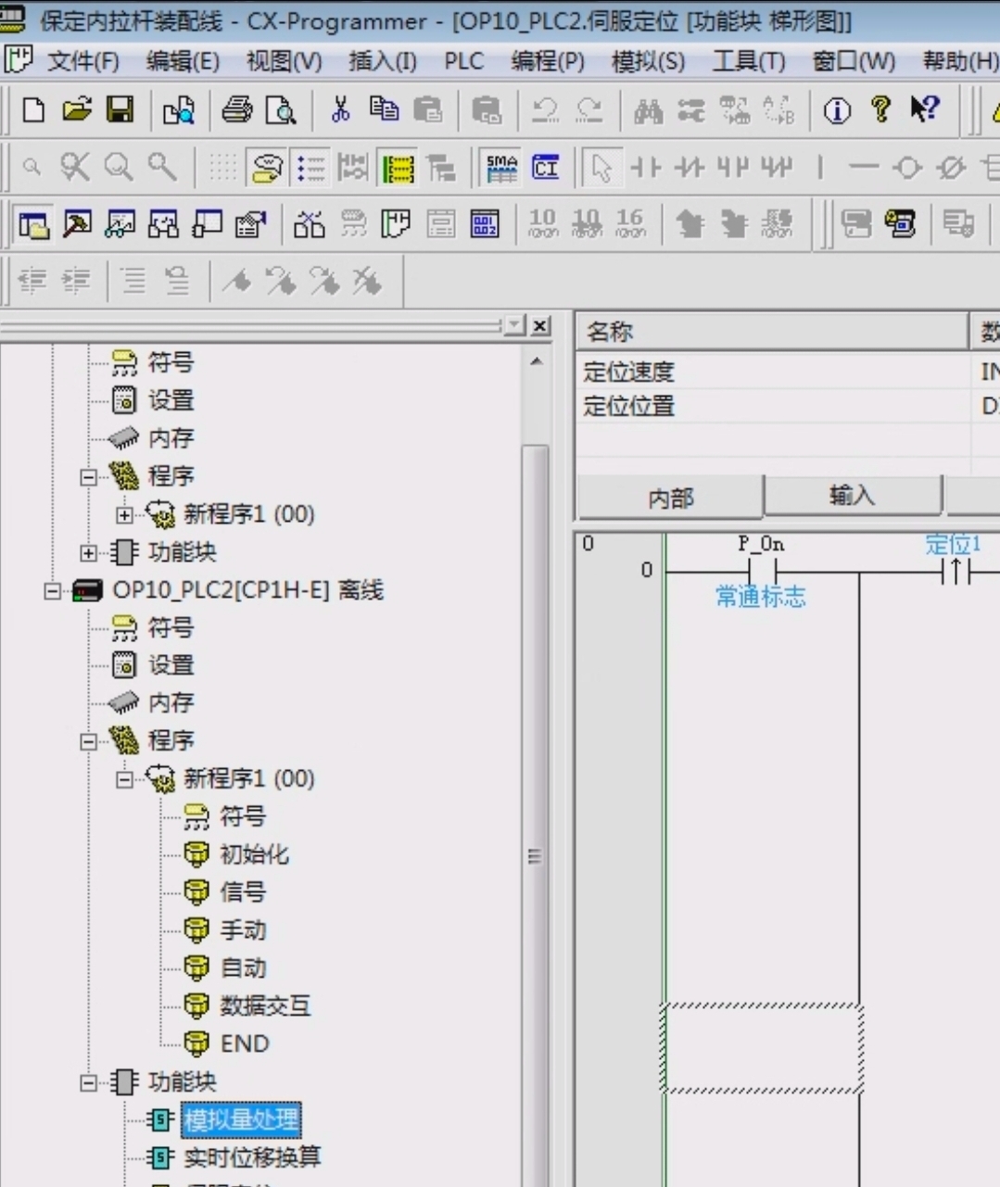The width and height of the screenshot is (1000, 1187).
Task: Select the 初始化 program section
Action: [x=253, y=854]
